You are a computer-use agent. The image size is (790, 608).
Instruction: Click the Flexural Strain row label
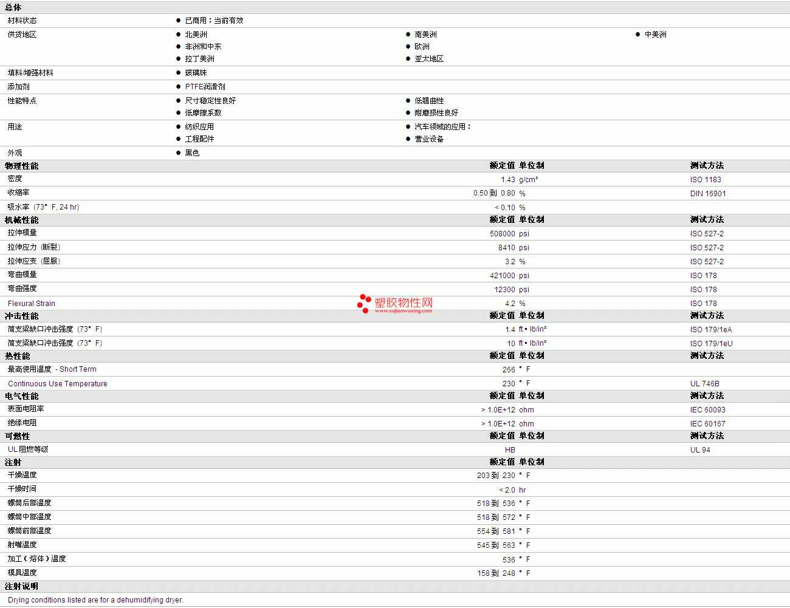[32, 304]
